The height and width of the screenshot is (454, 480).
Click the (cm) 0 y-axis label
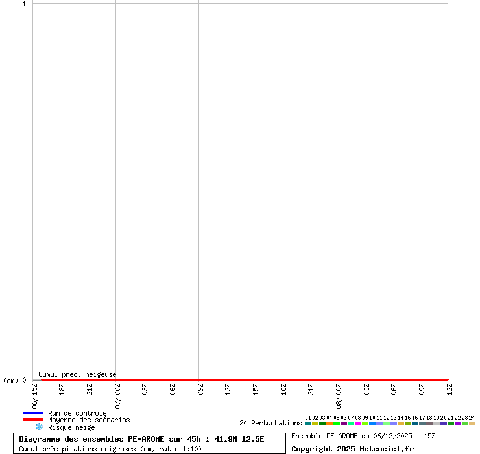point(14,381)
